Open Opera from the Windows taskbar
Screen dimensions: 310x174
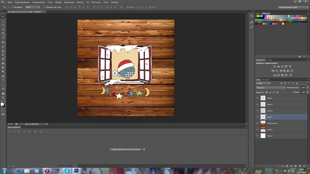47,171
